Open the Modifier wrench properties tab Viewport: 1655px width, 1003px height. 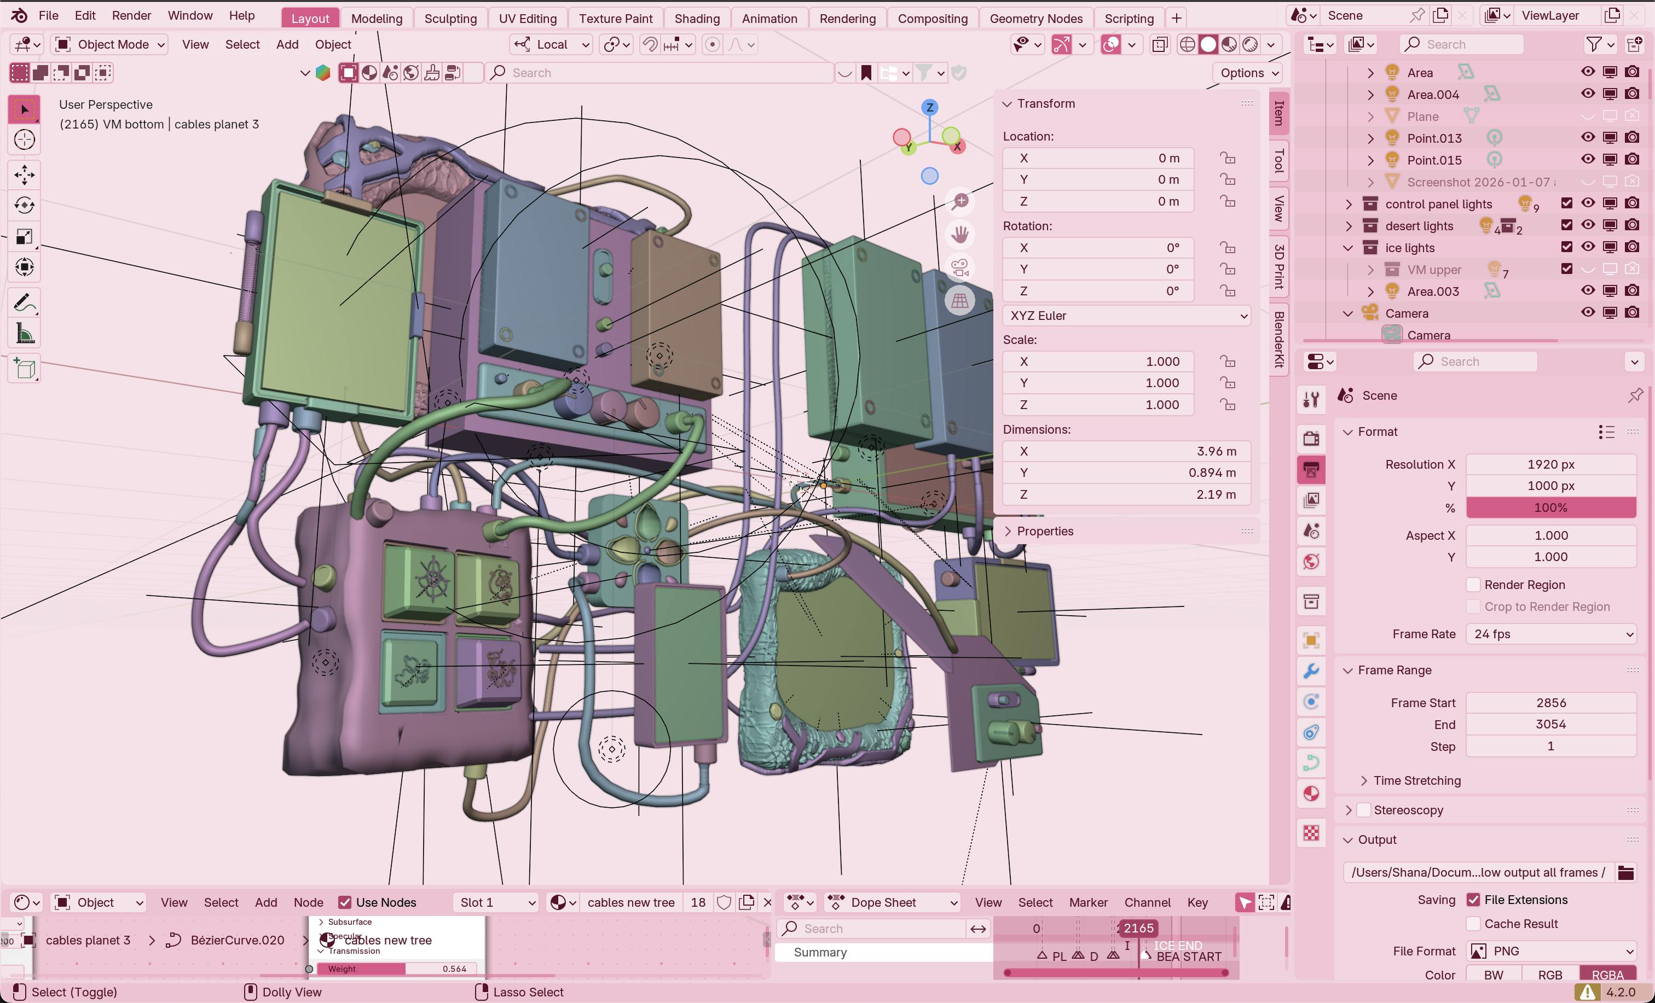(1311, 670)
